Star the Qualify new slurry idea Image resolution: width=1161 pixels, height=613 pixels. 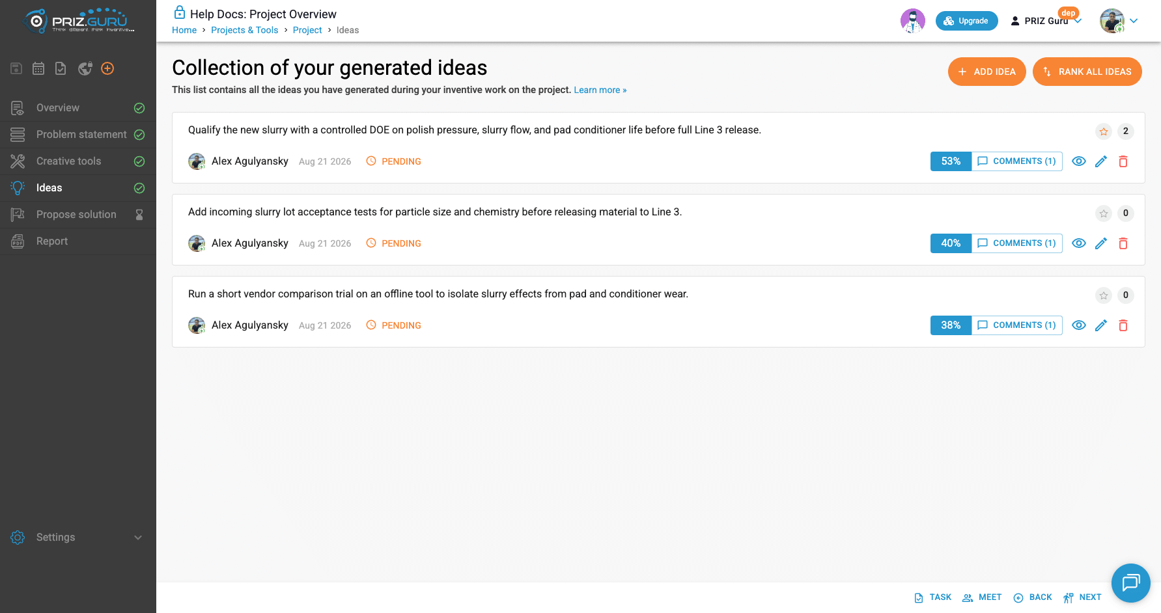click(x=1104, y=131)
